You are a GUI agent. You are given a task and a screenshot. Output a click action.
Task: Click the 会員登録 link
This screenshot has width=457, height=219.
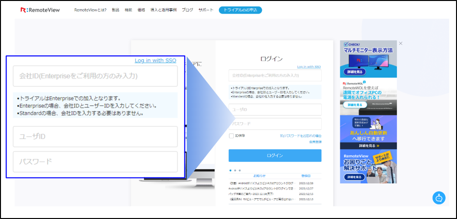316,142
